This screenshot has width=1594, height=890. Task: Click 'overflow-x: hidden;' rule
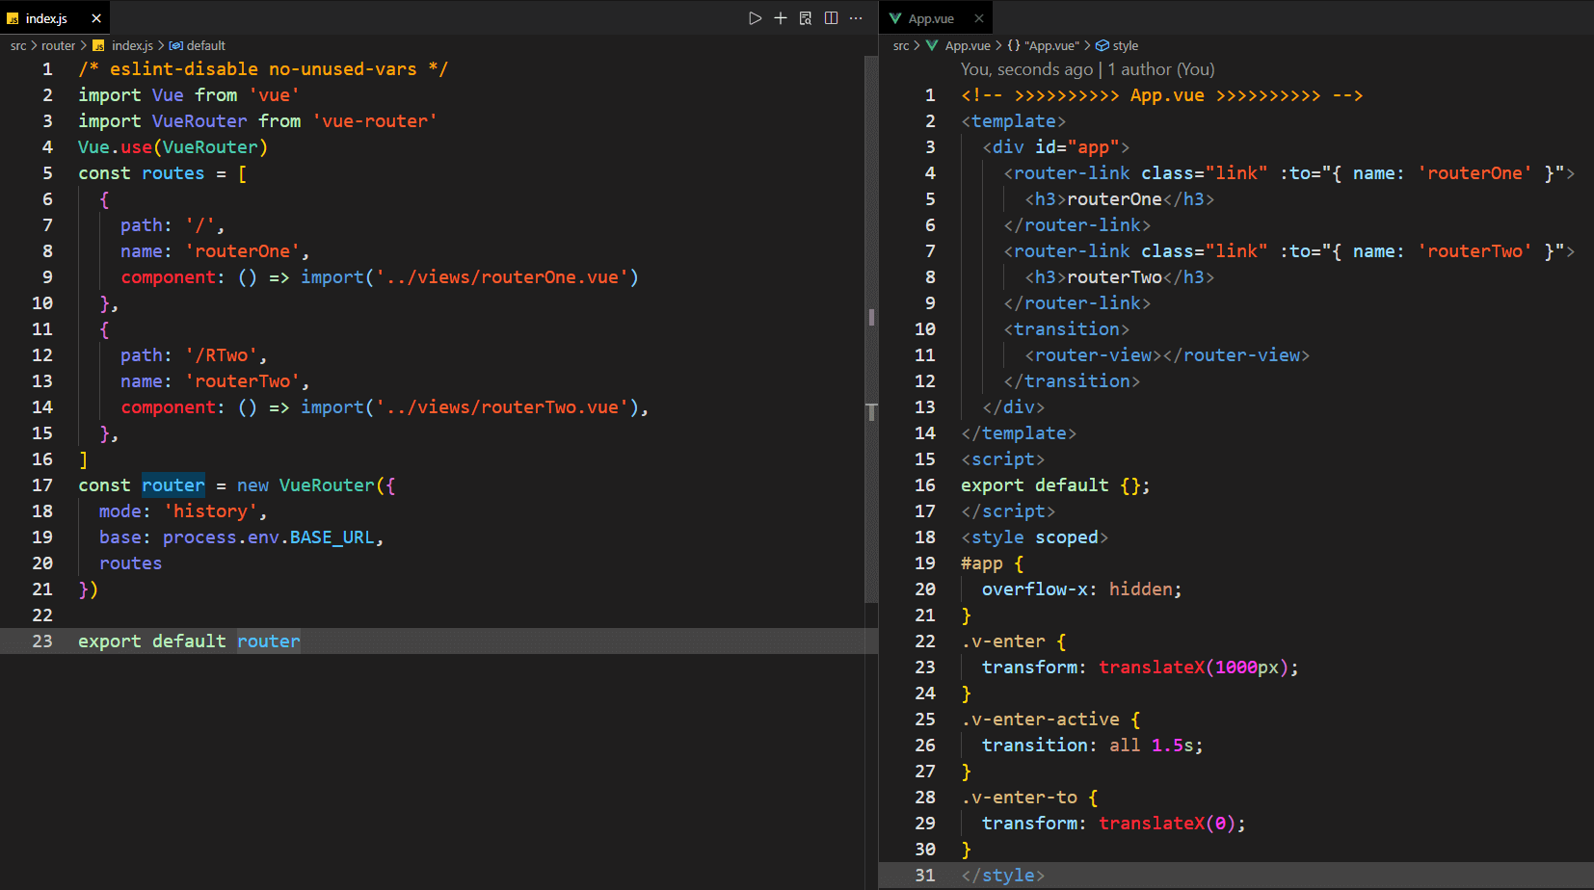pyautogui.click(x=1081, y=589)
